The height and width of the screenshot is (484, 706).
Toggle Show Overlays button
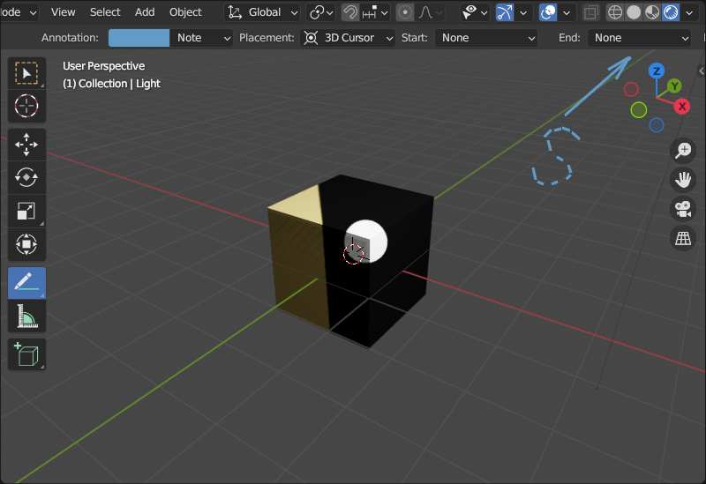click(547, 12)
